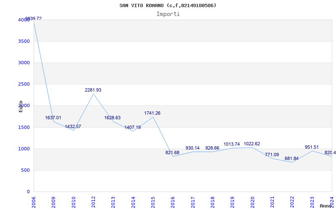Image resolution: width=336 pixels, height=210 pixels.
Task: Click the 951.51 data label for 2023
Action: pos(312,147)
